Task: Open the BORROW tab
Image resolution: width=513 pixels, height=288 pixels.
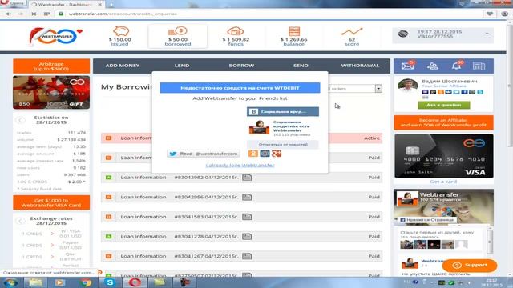Action: 241,66
